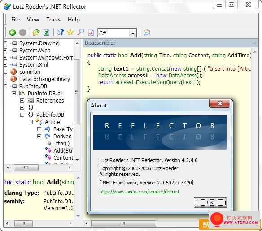
Task: Expand the System.Xml tree node
Action: (5, 65)
